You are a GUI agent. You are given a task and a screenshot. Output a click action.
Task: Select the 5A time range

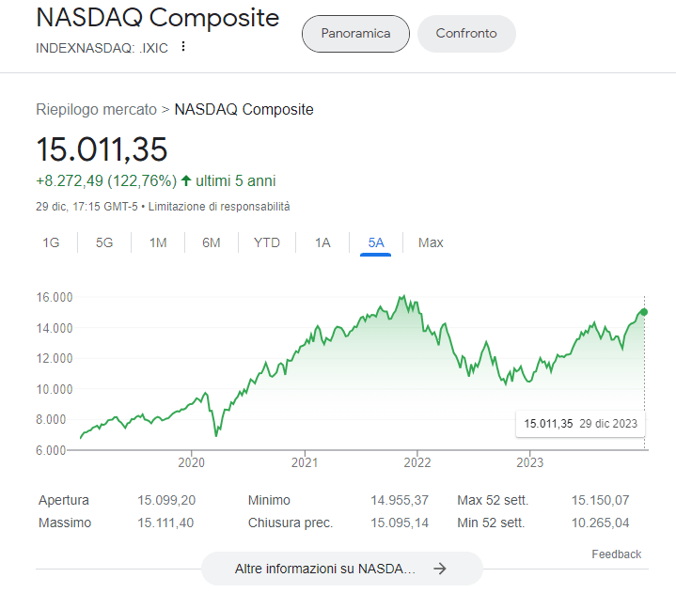pos(376,242)
